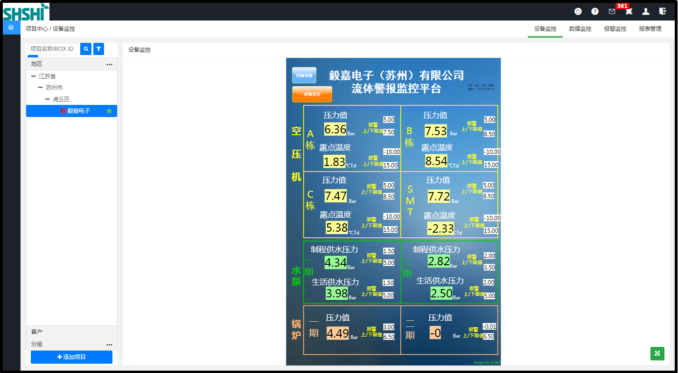Click the SHSHI logo
Viewport: 678px width, 373px height.
coord(26,12)
